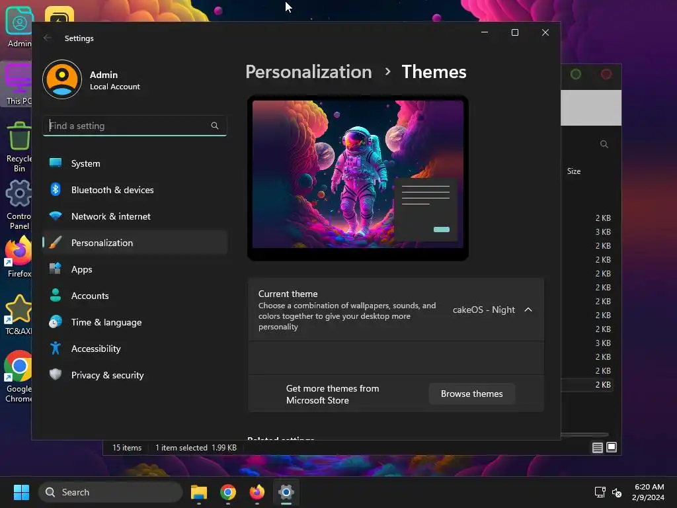
Task: Click the Settings back arrow
Action: [x=48, y=38]
